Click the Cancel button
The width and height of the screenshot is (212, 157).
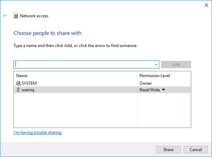[x=196, y=149]
